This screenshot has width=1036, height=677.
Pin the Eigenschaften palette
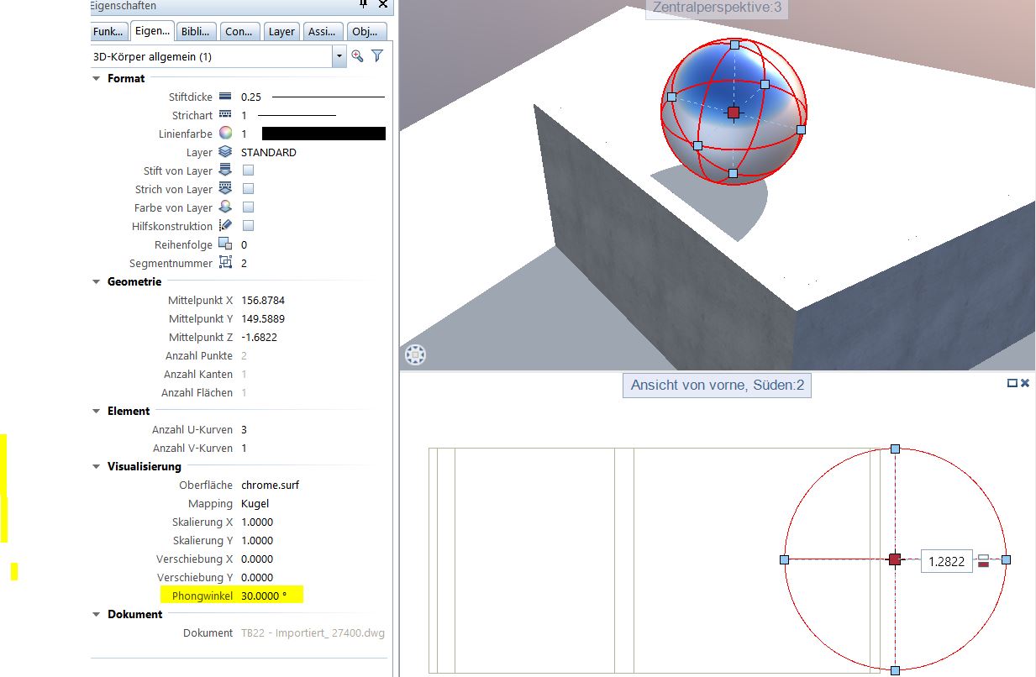363,4
